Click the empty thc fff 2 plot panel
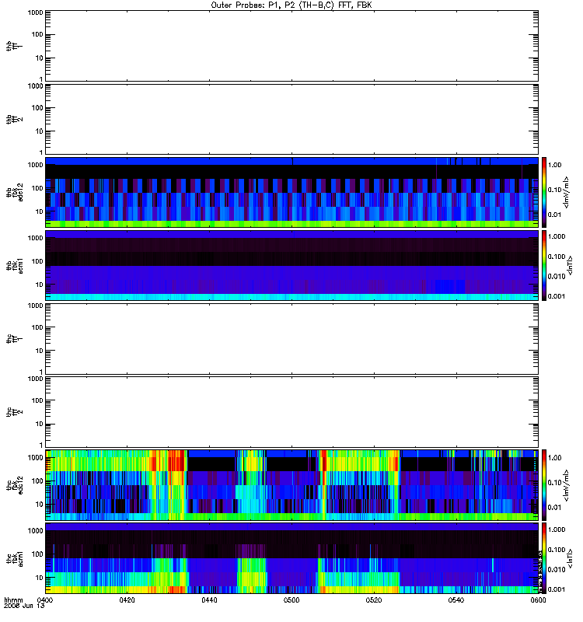The image size is (583, 622). tap(291, 412)
